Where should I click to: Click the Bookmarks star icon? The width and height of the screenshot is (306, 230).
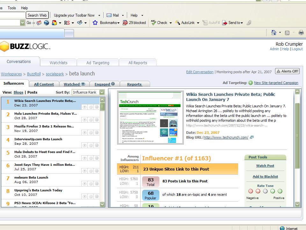pos(95,23)
